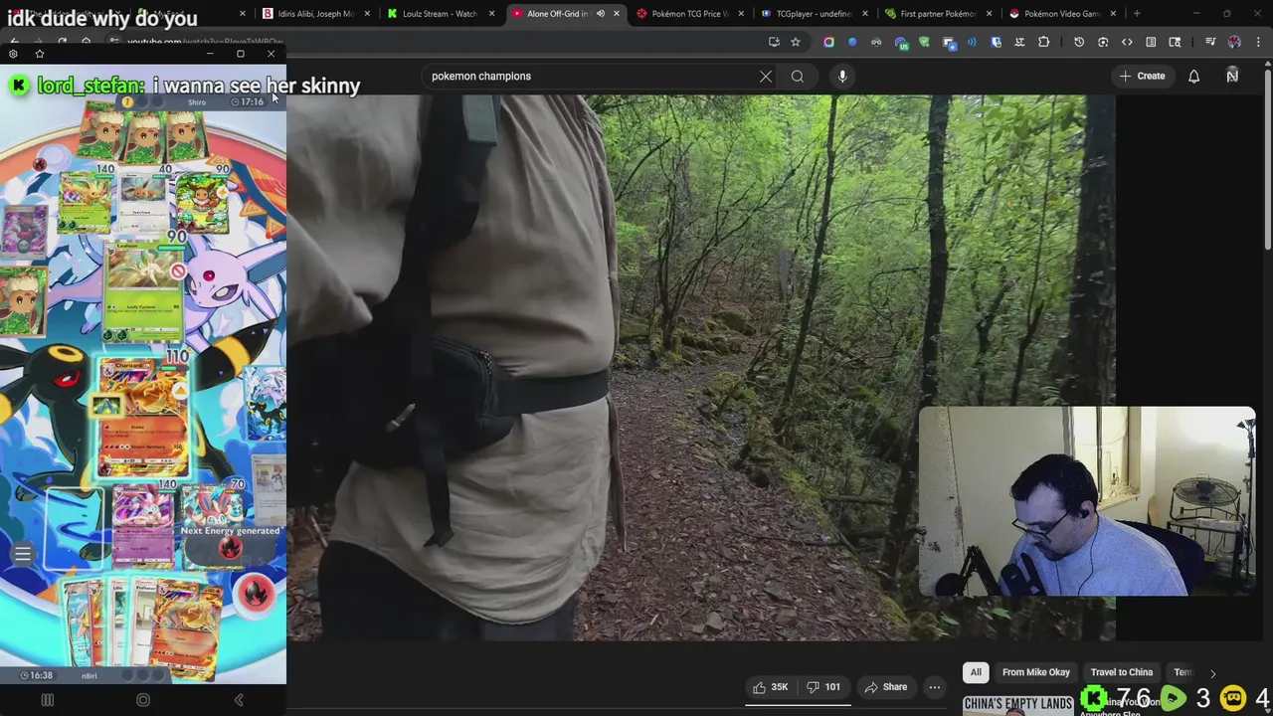Open the Chrome profile avatar
Image resolution: width=1273 pixels, height=716 pixels.
[x=1234, y=42]
